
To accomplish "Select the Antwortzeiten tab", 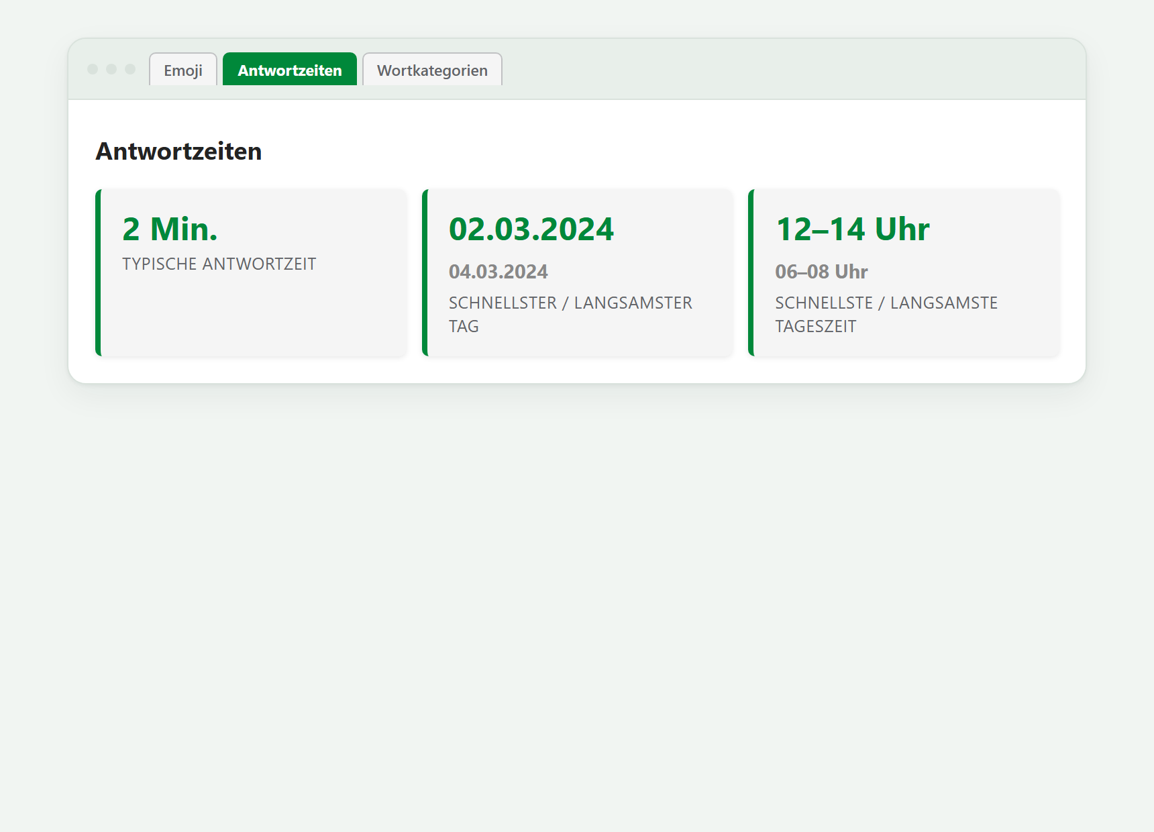I will [290, 70].
